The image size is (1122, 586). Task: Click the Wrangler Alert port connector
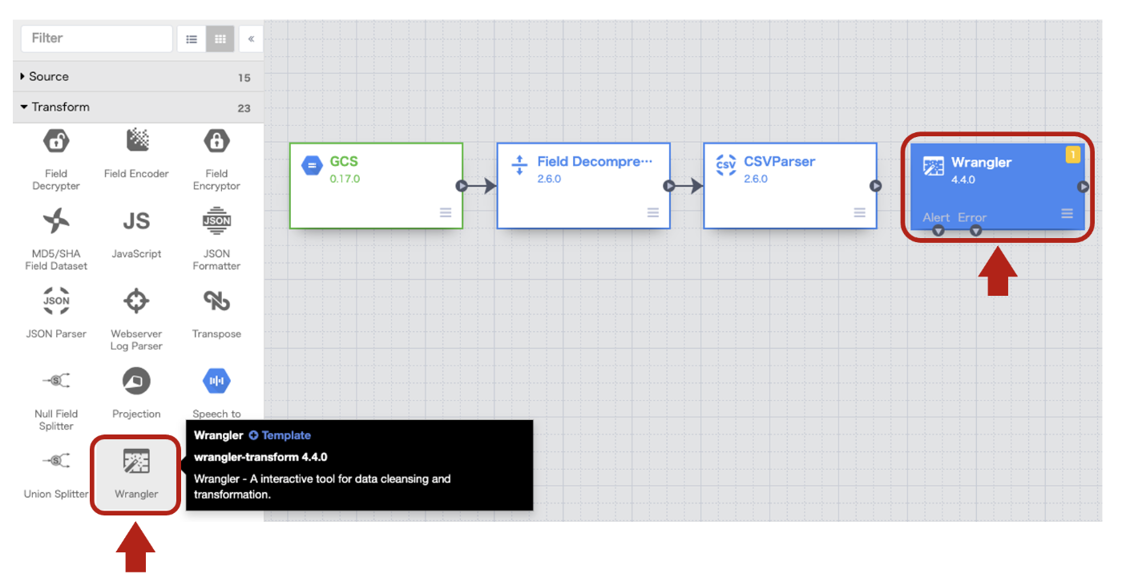tap(938, 231)
